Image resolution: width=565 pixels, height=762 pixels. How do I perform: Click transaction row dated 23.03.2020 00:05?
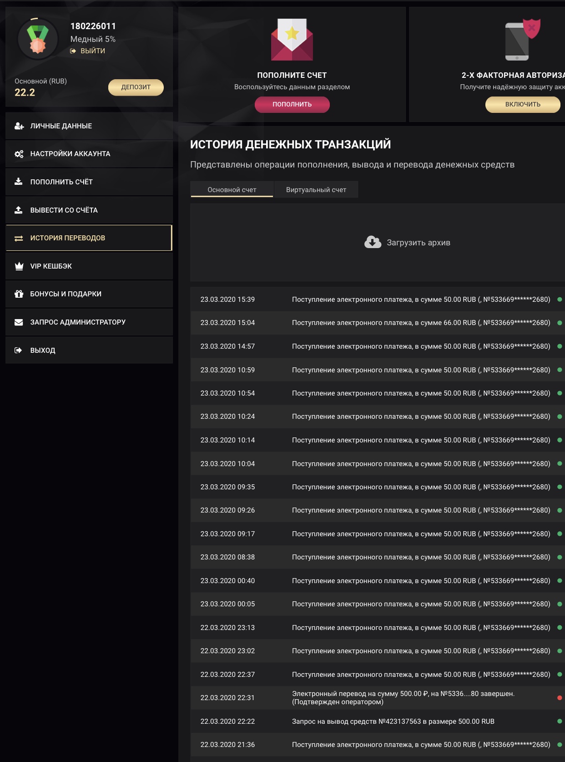click(378, 604)
